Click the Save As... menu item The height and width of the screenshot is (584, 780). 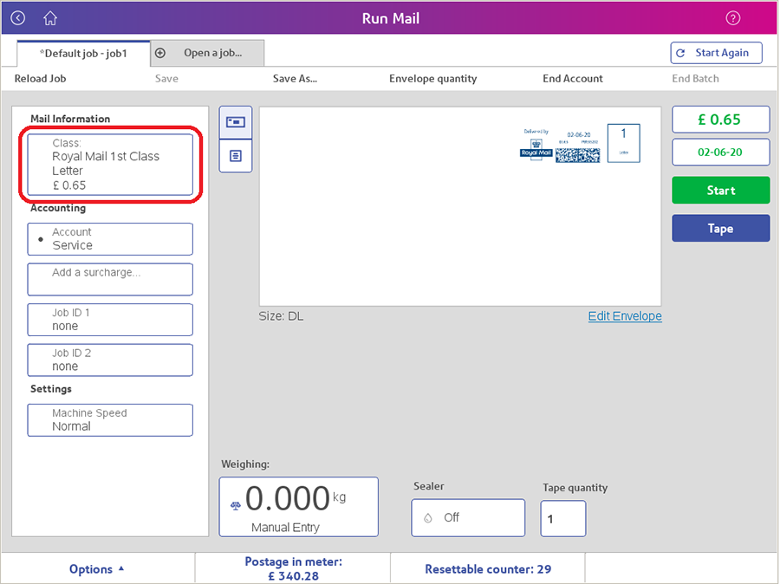(x=295, y=79)
